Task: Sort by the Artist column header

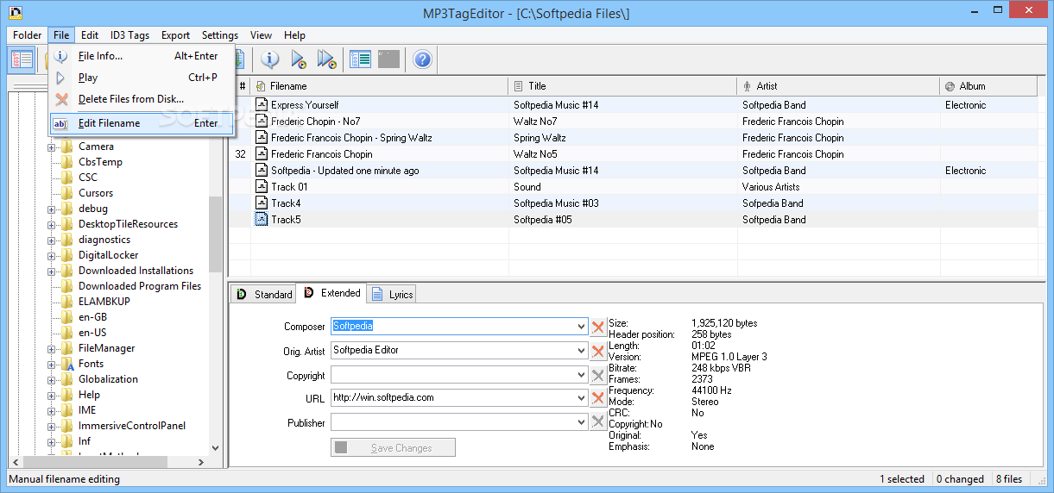Action: 838,86
